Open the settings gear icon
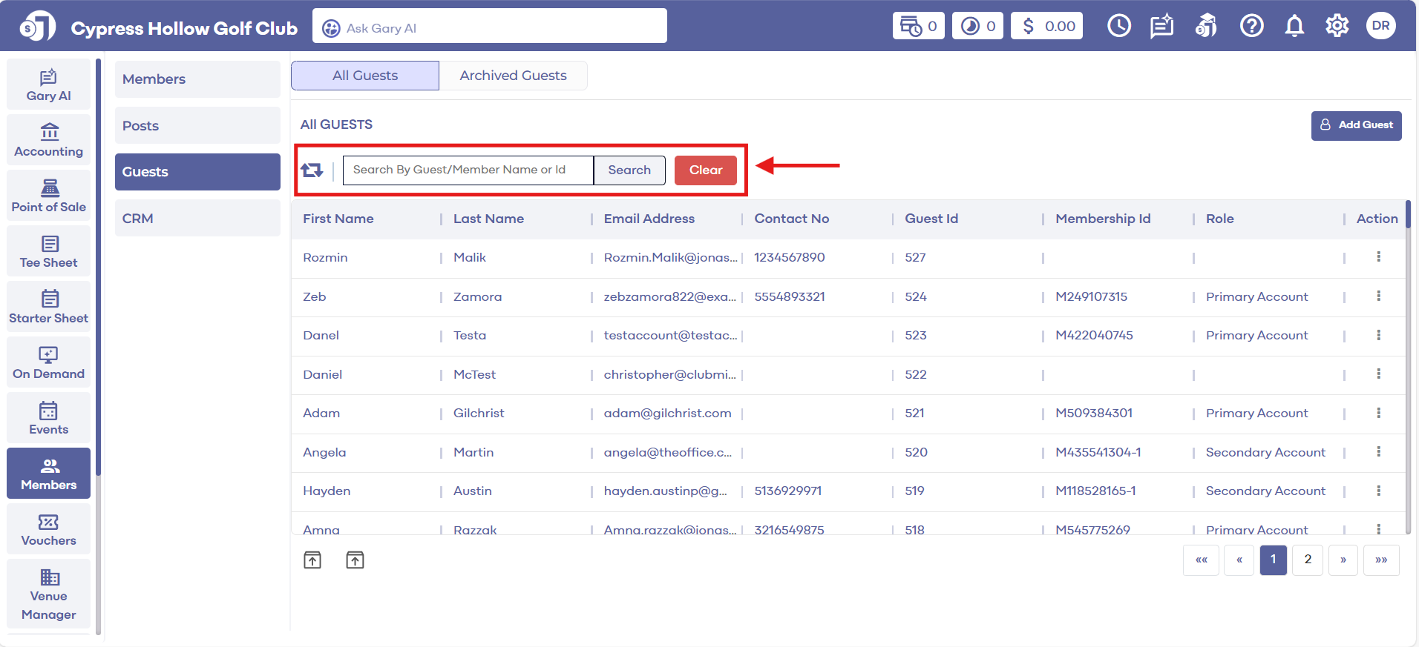This screenshot has height=647, width=1419. click(1337, 27)
